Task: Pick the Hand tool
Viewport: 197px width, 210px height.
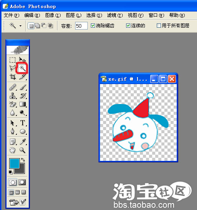Action: 12,150
